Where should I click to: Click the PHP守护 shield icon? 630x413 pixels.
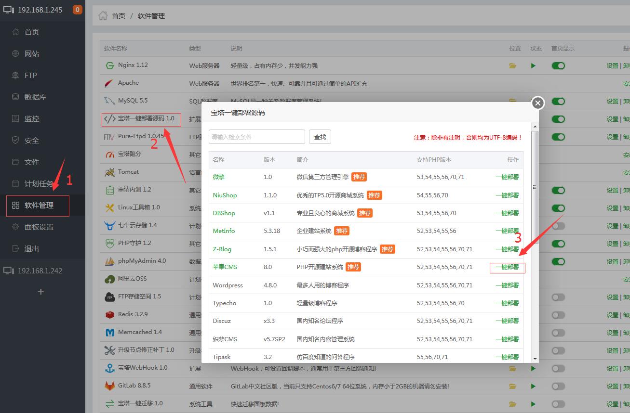(x=110, y=243)
